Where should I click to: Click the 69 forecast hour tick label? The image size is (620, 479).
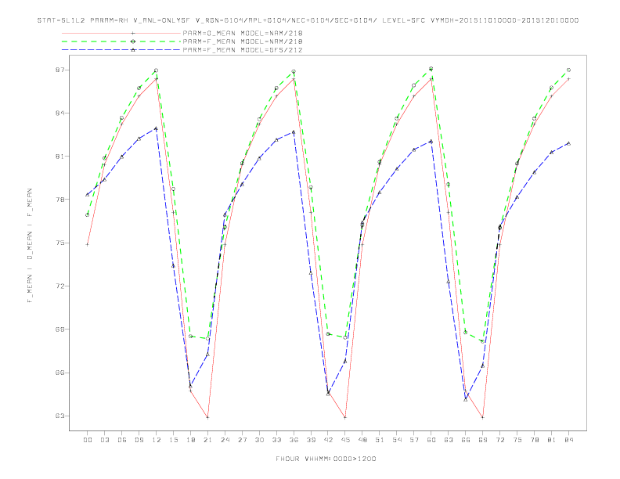[483, 440]
